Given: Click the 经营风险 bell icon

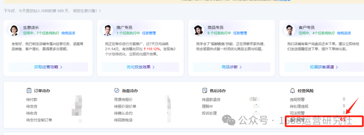Looking at the screenshot, I should pyautogui.click(x=292, y=91).
